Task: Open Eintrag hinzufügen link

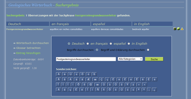Action: (28, 53)
